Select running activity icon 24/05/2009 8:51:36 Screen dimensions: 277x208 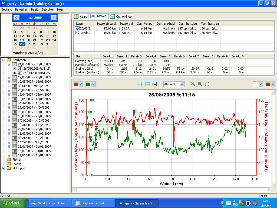(20, 73)
